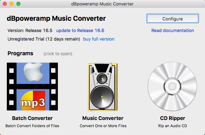Viewport: 205px width, 135px height.
Task: Click the Convert One or More Files caption
Action: tap(103, 126)
